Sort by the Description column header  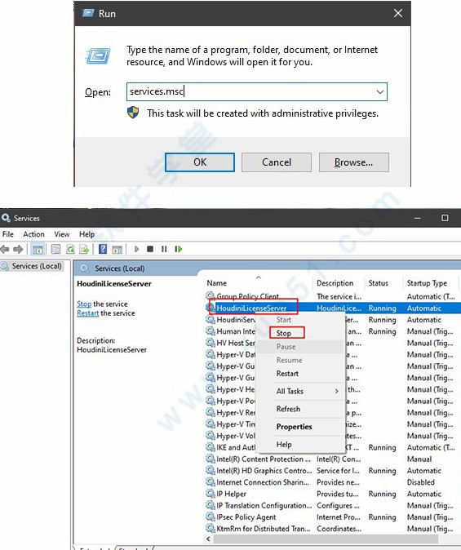[335, 283]
